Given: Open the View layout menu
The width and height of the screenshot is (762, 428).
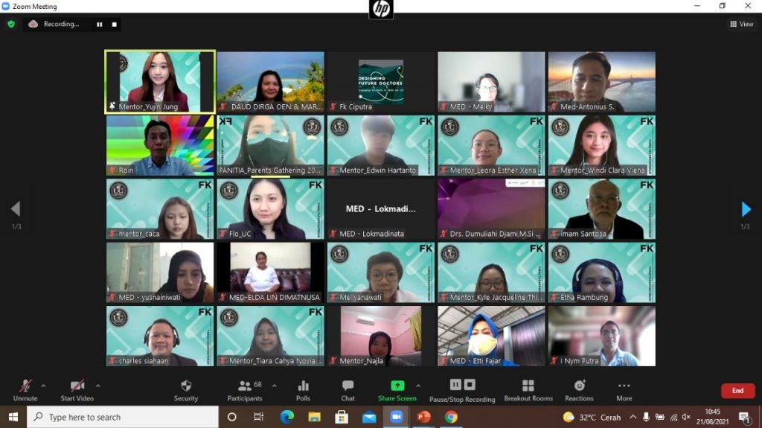Looking at the screenshot, I should [x=742, y=24].
